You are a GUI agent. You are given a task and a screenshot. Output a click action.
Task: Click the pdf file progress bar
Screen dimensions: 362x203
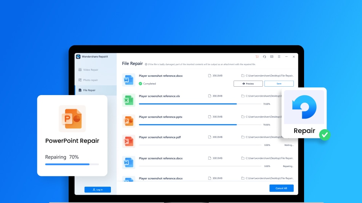coord(200,145)
